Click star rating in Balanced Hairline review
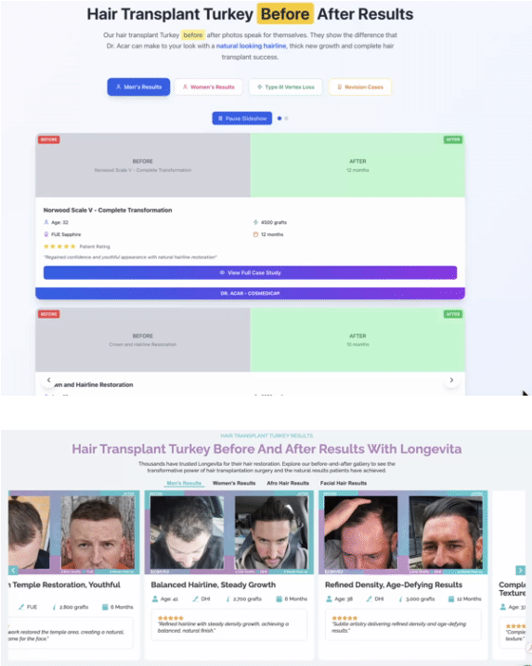 click(x=171, y=618)
